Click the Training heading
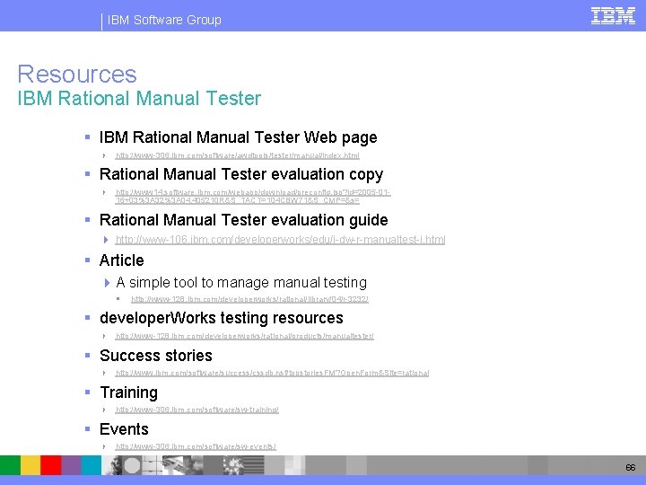 click(129, 392)
